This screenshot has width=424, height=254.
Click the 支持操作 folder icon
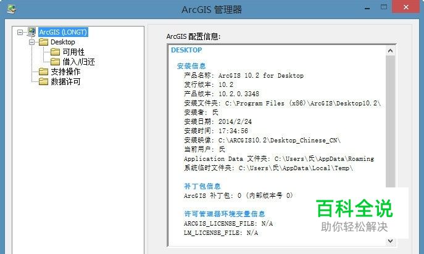pos(43,72)
